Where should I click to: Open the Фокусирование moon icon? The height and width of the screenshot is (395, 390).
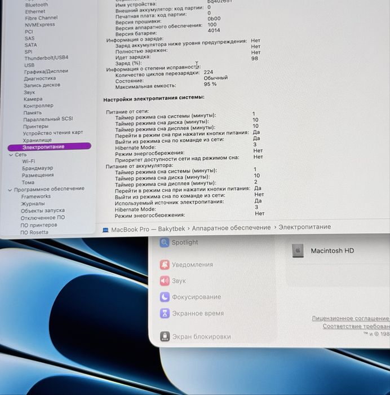[165, 297]
